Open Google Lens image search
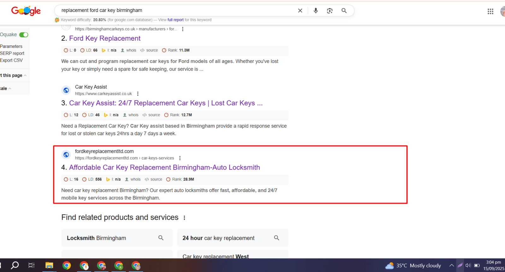The height and width of the screenshot is (272, 505). 330,11
